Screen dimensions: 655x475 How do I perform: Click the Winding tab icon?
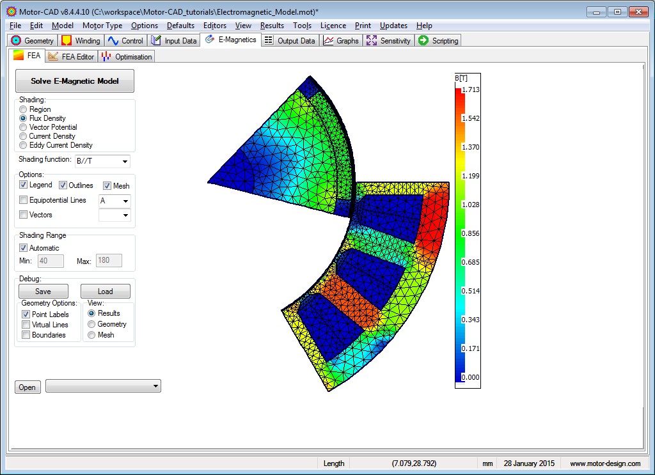67,41
